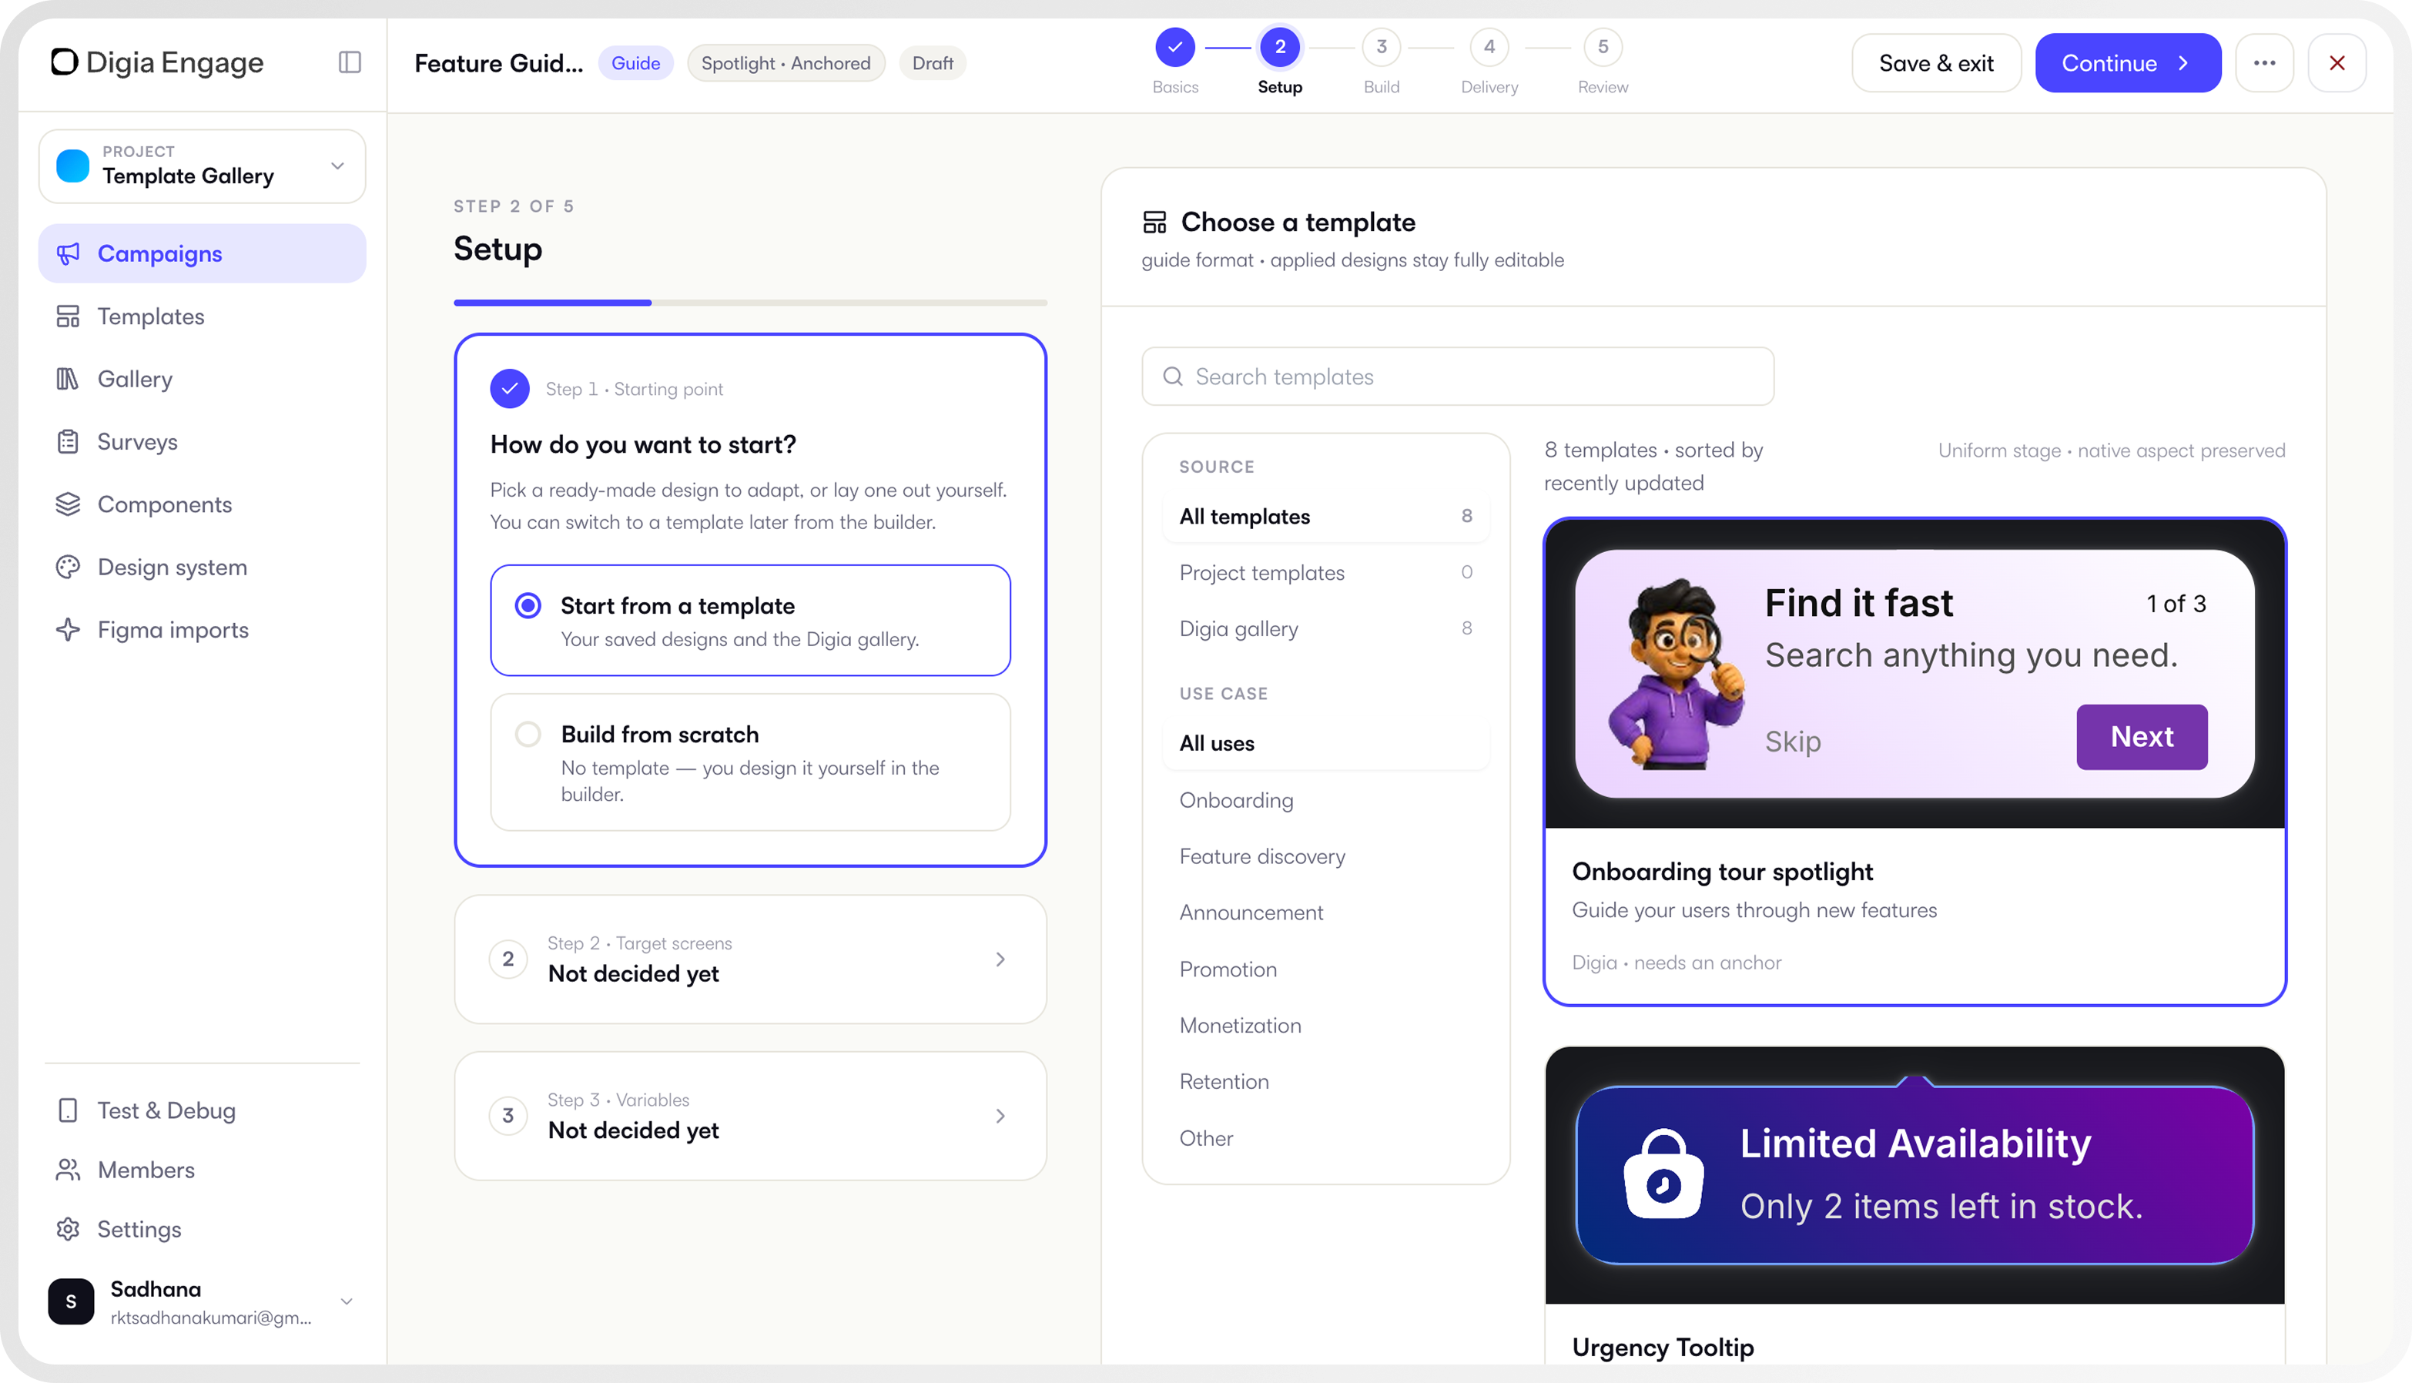Click the Design system palette icon
The image size is (2412, 1383).
[x=69, y=567]
